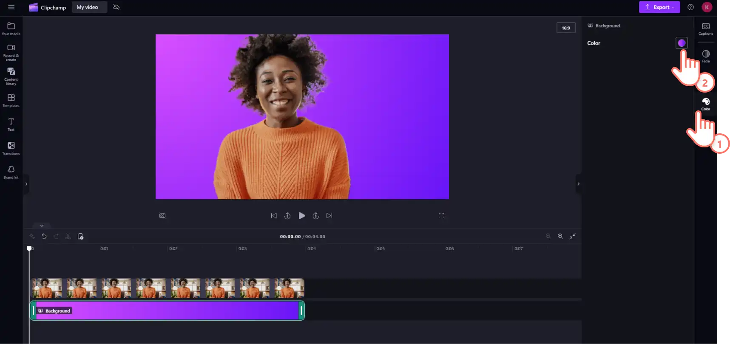Screen dimensions: 730x344
Task: Zoom in on the timeline
Action: (560, 236)
